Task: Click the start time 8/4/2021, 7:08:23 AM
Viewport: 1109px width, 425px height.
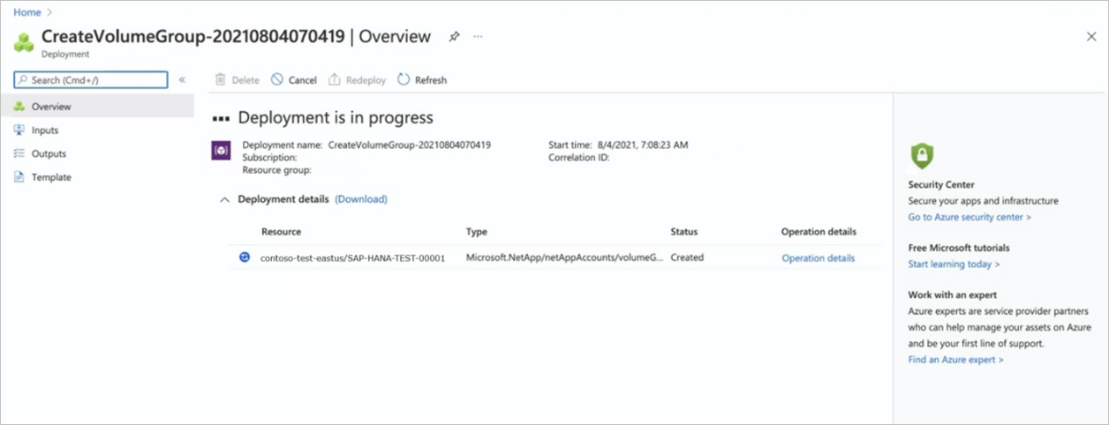Action: point(643,145)
